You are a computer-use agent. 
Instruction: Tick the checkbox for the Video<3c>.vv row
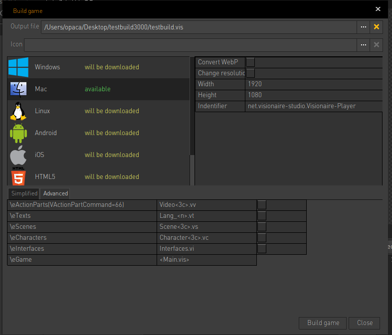click(x=262, y=205)
